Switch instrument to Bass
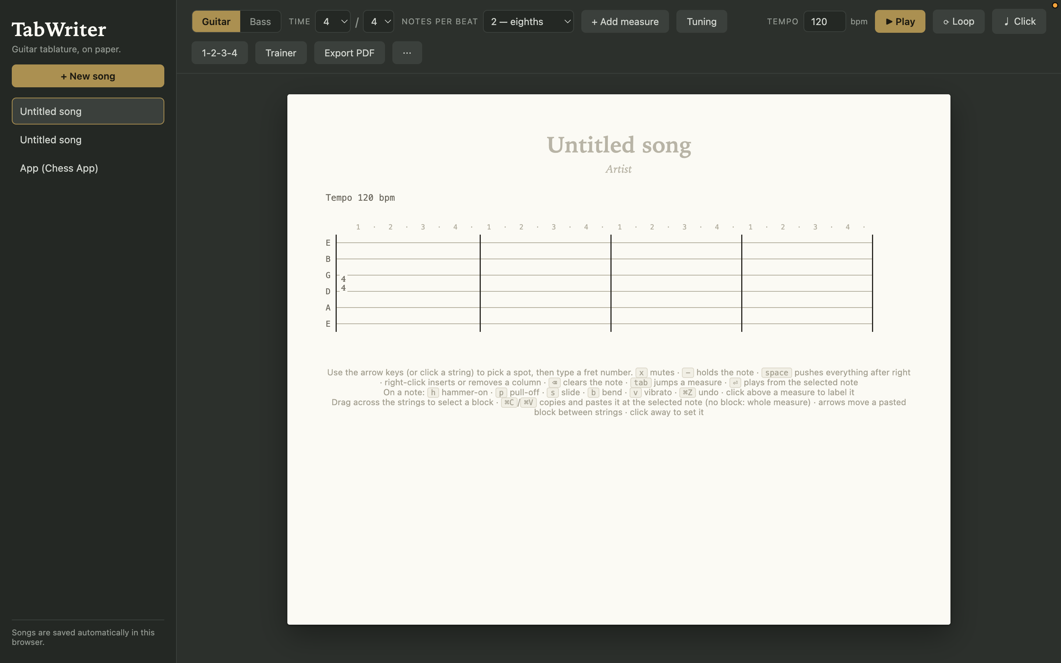 pyautogui.click(x=260, y=21)
